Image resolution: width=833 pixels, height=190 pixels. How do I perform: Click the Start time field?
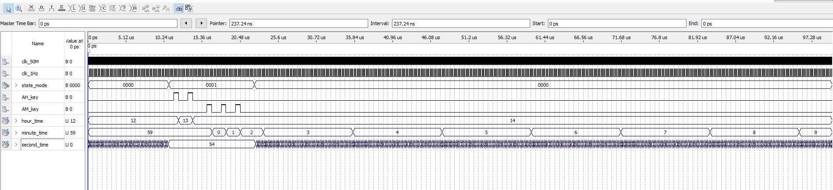pyautogui.click(x=617, y=24)
